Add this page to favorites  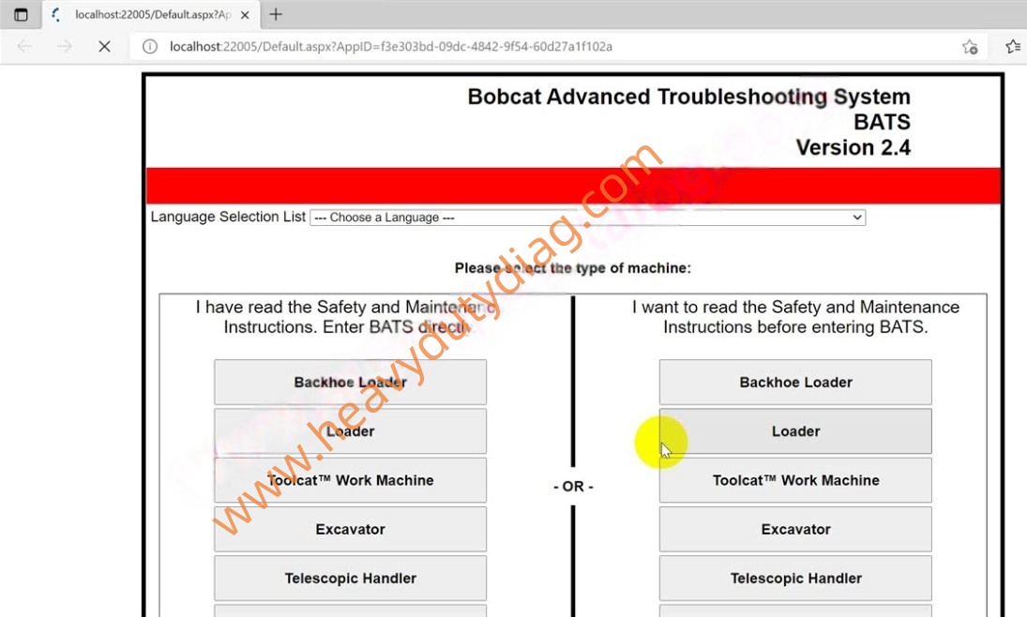[x=970, y=46]
